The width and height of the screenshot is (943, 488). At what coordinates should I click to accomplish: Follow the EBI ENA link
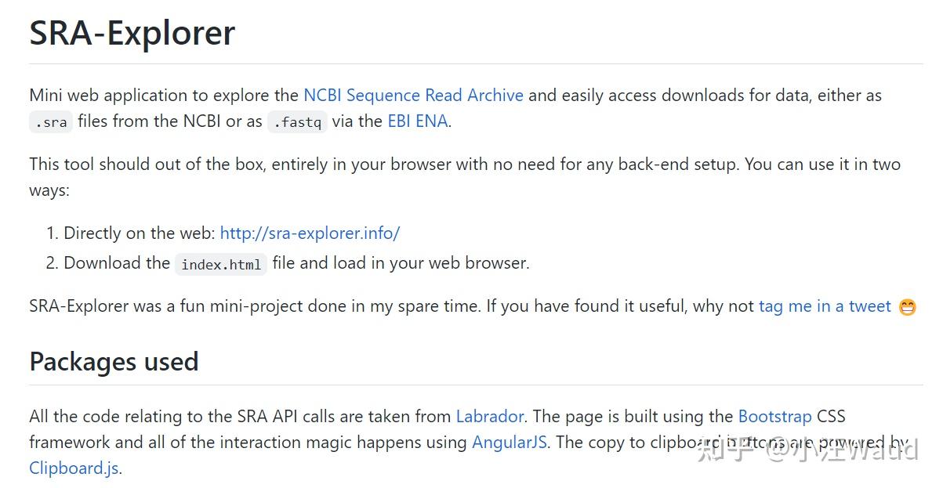[x=417, y=121]
